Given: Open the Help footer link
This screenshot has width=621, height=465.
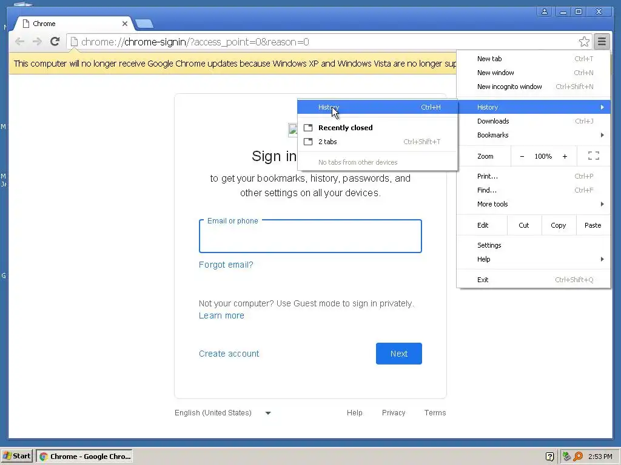Looking at the screenshot, I should click(354, 413).
